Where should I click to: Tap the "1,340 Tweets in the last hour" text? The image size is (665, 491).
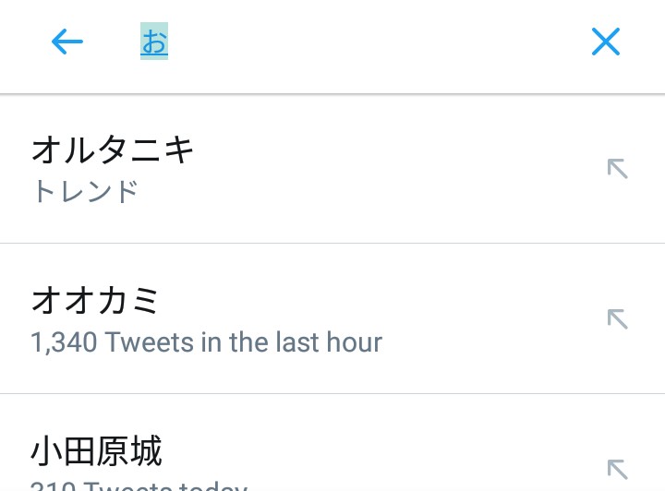pos(206,342)
